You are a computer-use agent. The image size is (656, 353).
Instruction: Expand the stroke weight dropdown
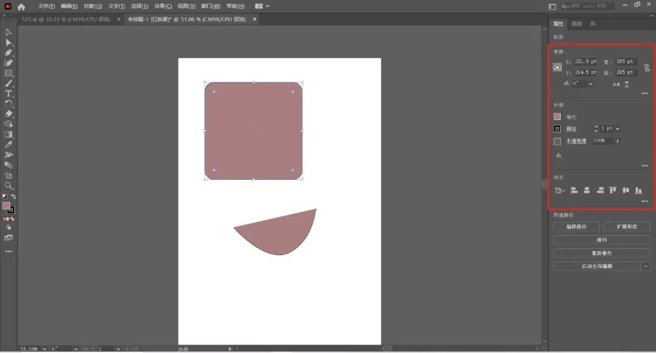(x=618, y=129)
